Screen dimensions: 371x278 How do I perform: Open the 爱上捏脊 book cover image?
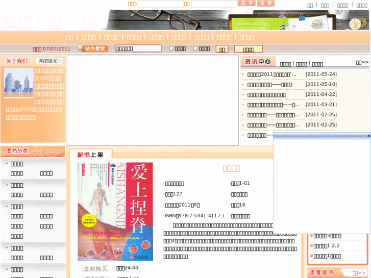tap(115, 212)
